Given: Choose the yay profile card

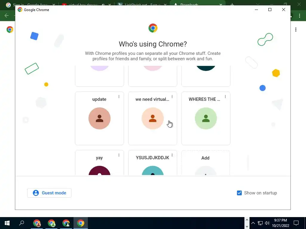Looking at the screenshot, I should point(99,163).
